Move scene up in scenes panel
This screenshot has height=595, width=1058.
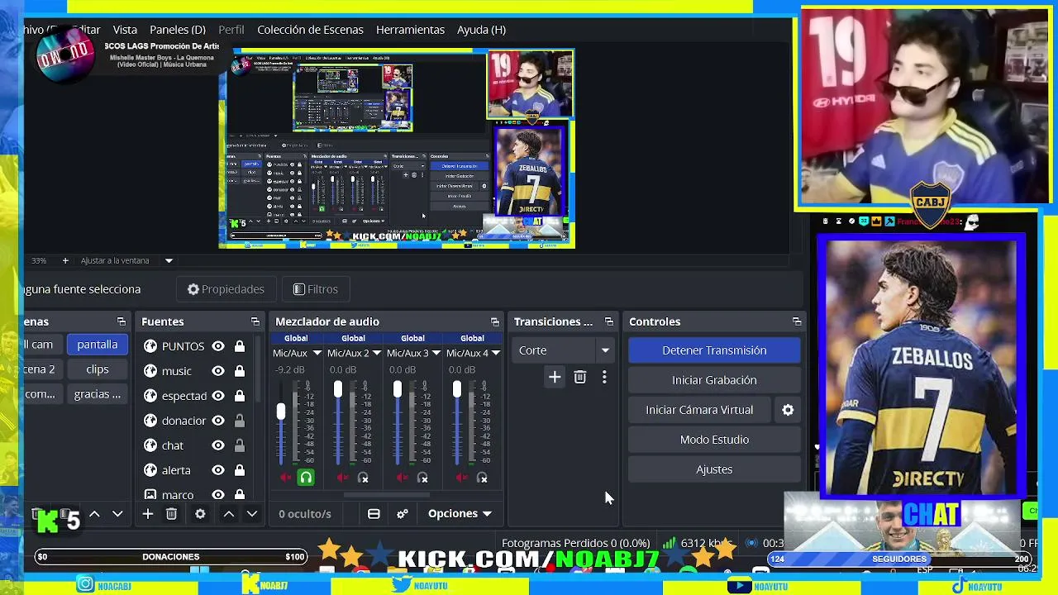click(x=94, y=514)
